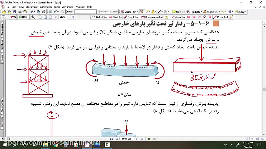This screenshot has height=149, width=266.
Task: Click the Print icon
Action: [20, 12]
